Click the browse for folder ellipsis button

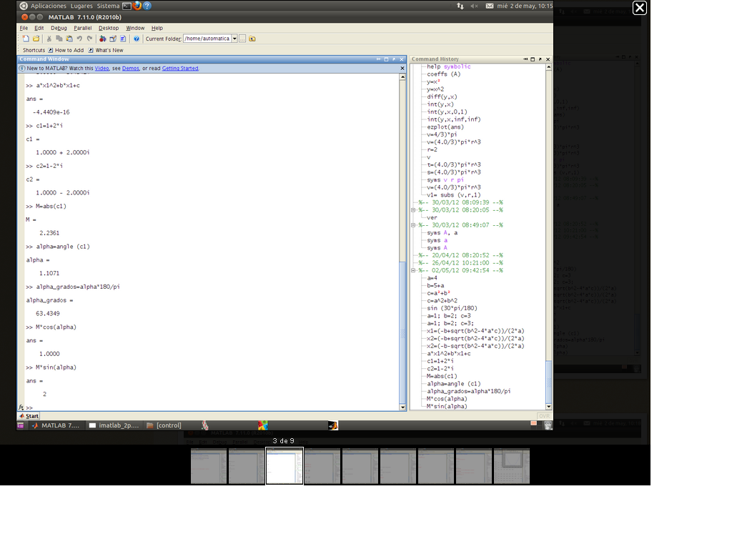tap(242, 39)
